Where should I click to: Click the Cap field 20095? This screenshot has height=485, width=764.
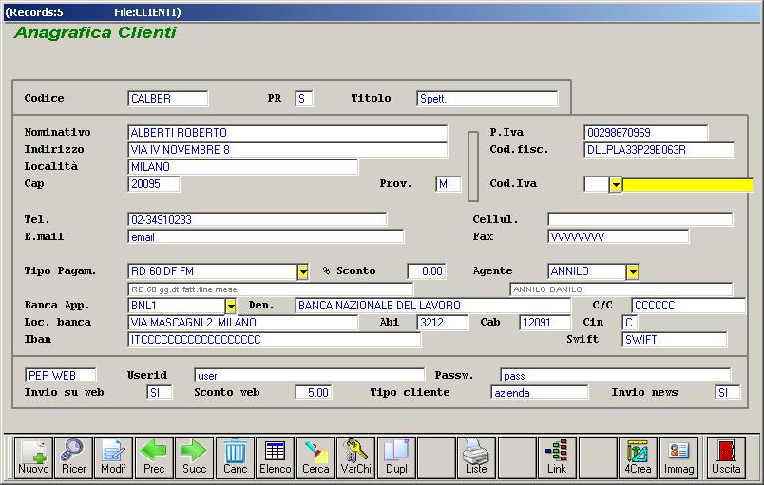(154, 183)
